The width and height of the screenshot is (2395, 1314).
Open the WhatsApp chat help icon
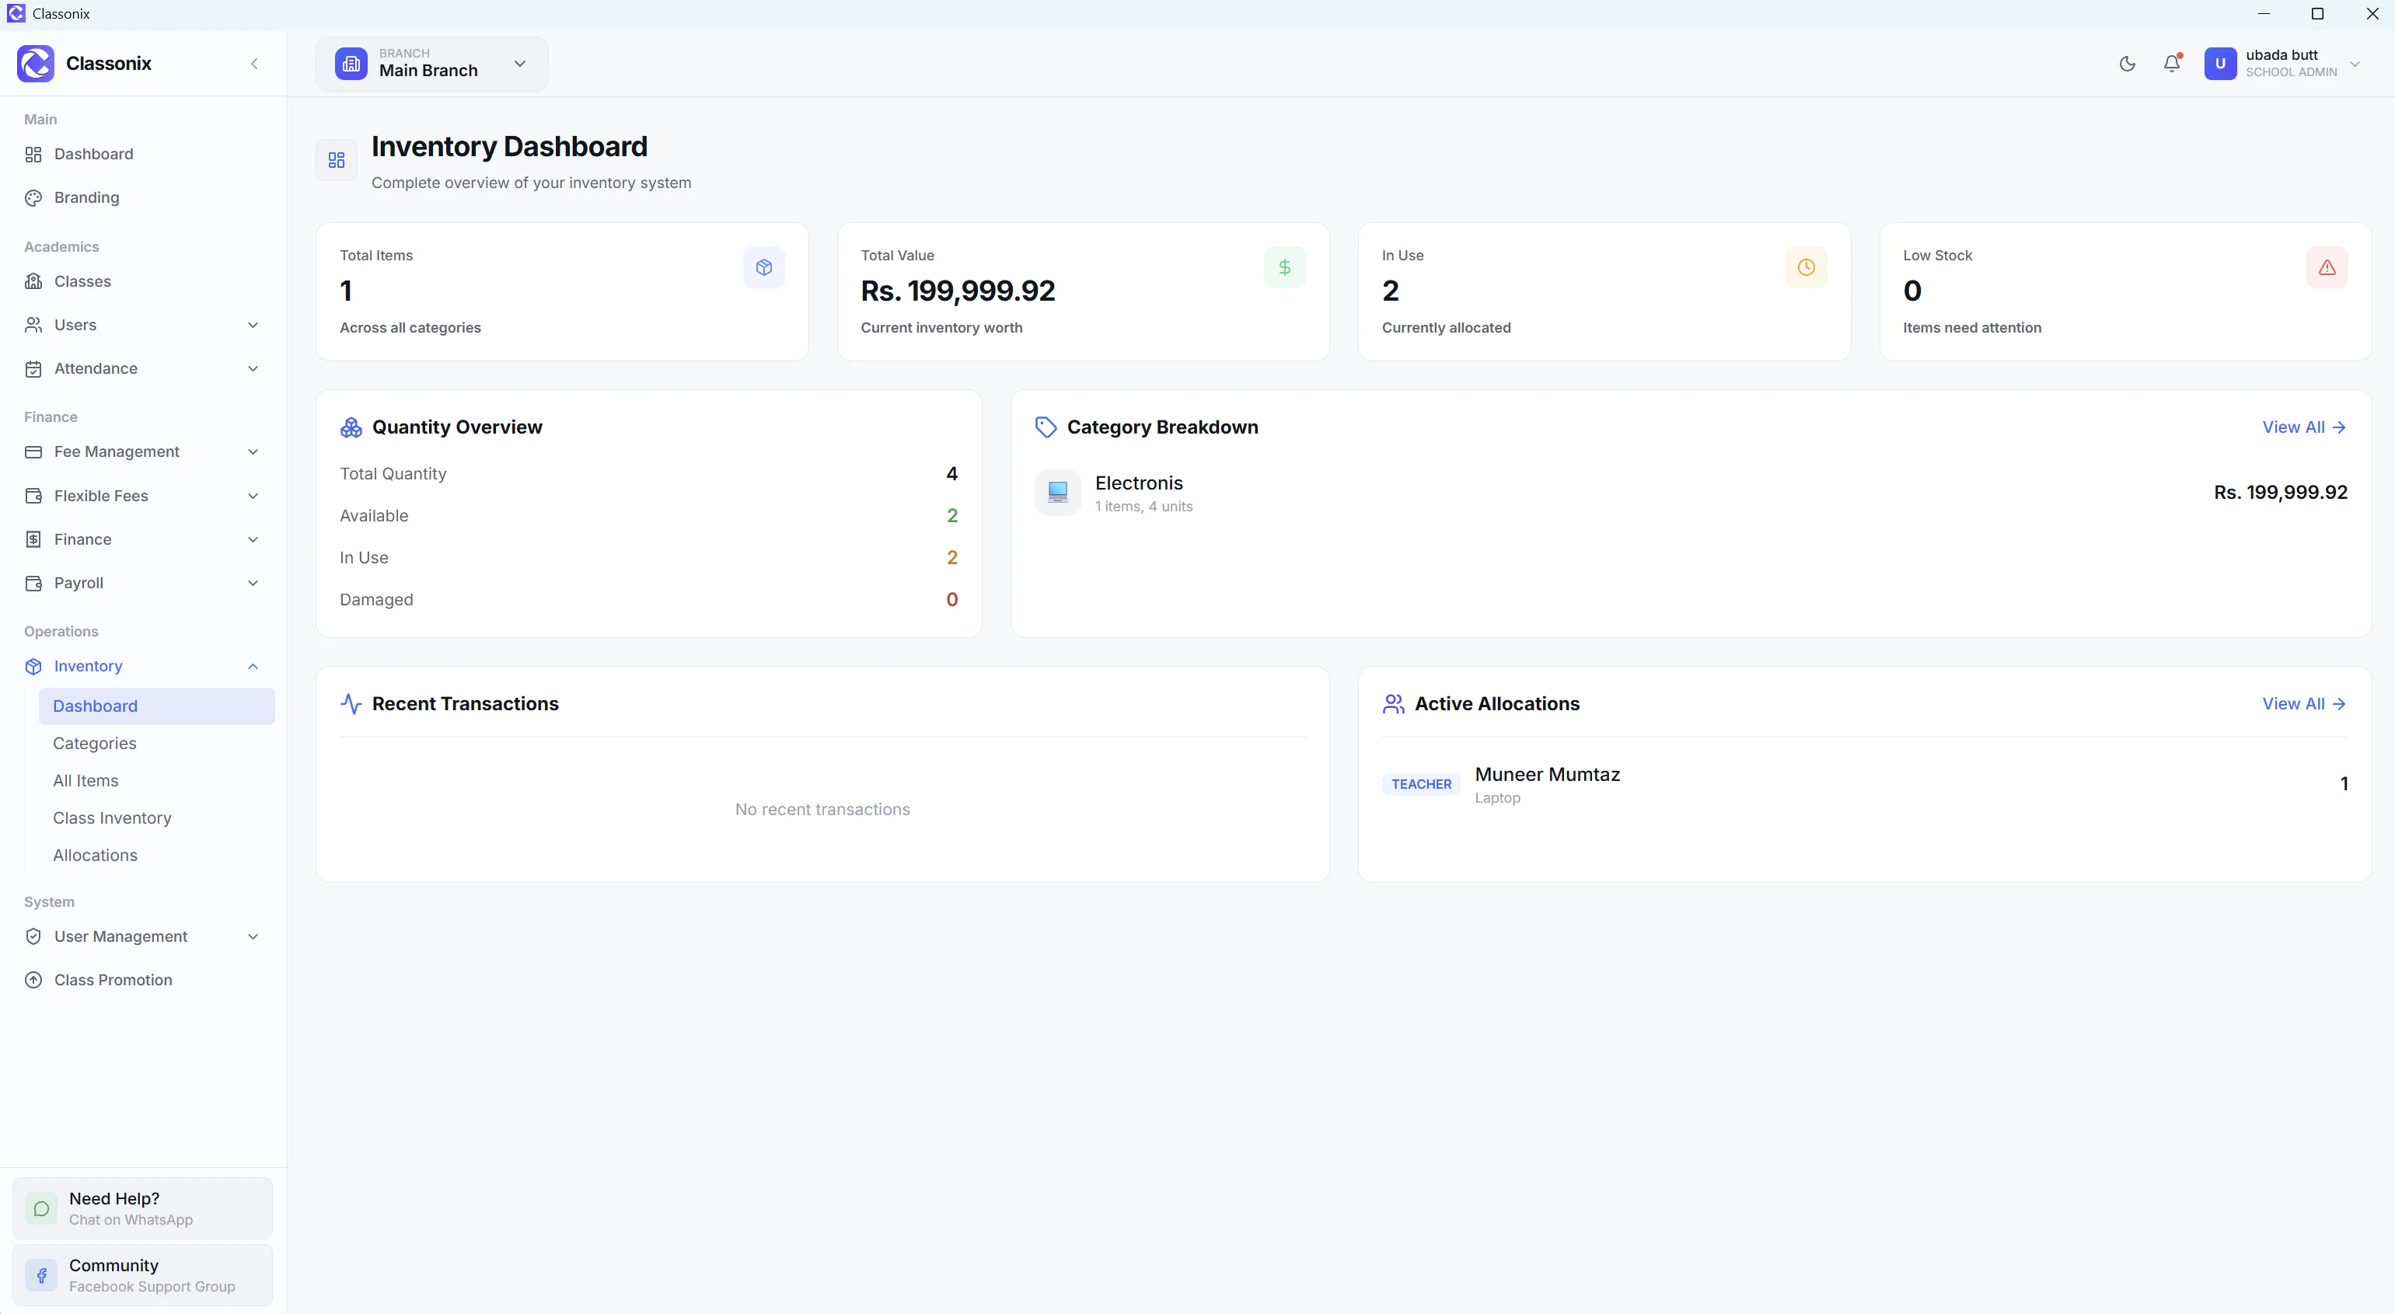41,1208
